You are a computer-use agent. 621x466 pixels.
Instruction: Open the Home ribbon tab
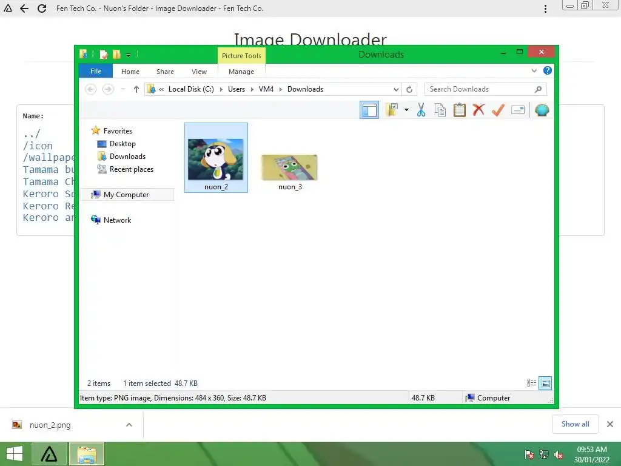130,72
